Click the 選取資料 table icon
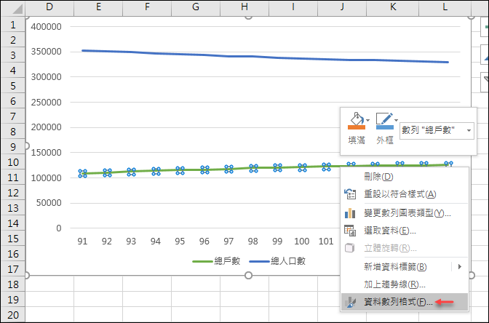 pos(350,231)
